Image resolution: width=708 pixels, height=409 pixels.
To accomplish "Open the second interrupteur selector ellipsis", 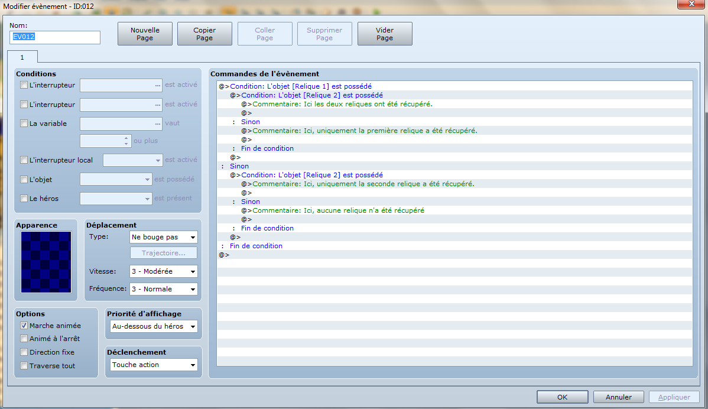I will [x=157, y=105].
